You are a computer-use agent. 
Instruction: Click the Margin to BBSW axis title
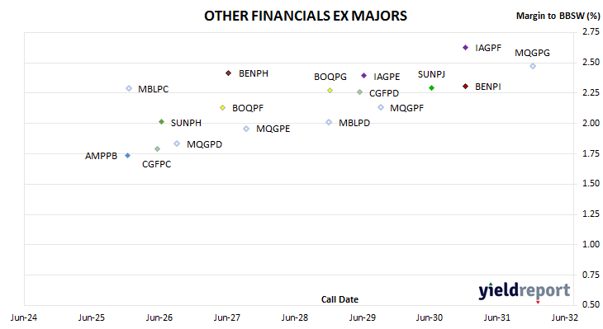point(558,16)
